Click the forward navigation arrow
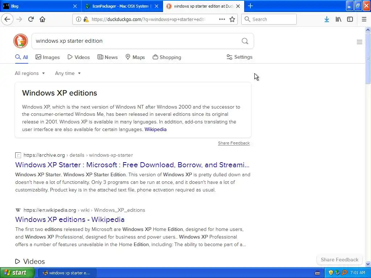 [x=19, y=20]
